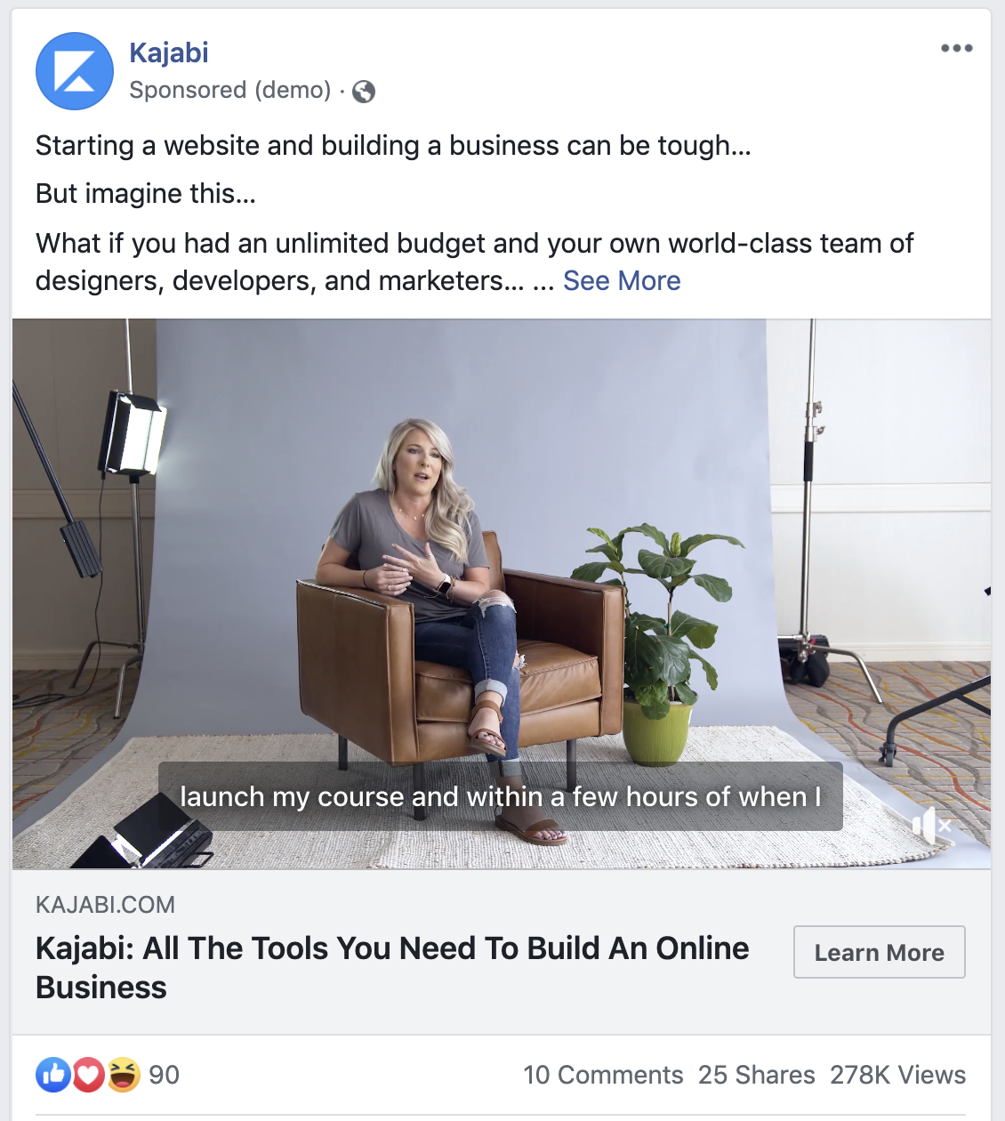Click the opening line about starting a website
The image size is (1005, 1121).
[393, 146]
